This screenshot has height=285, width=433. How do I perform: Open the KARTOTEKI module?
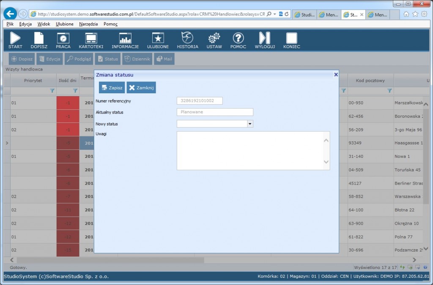pos(91,40)
